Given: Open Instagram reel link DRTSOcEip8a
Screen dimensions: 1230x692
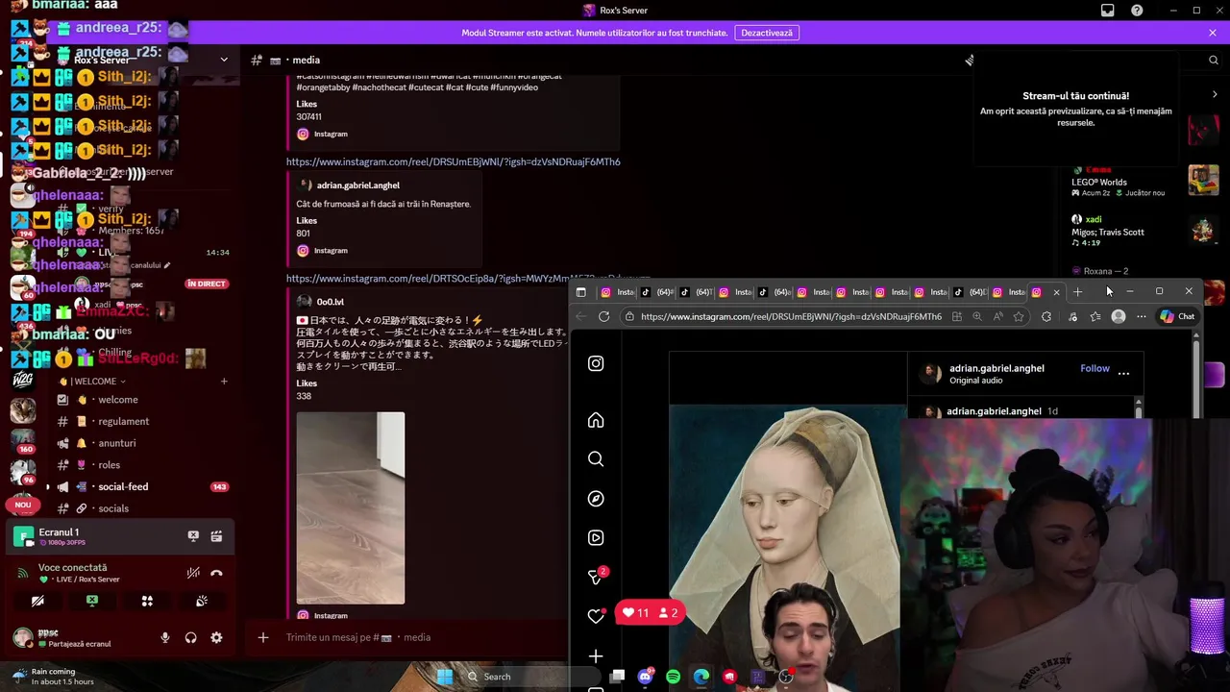Looking at the screenshot, I should coord(426,279).
